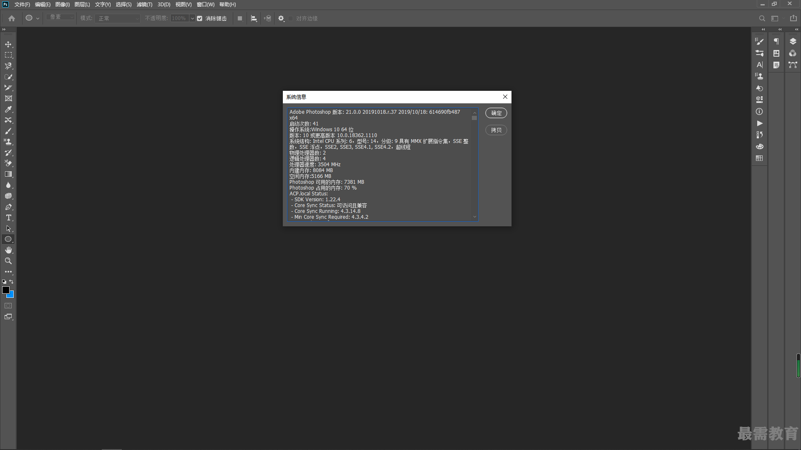Select the History Brush tool
The height and width of the screenshot is (450, 801).
tap(8, 152)
